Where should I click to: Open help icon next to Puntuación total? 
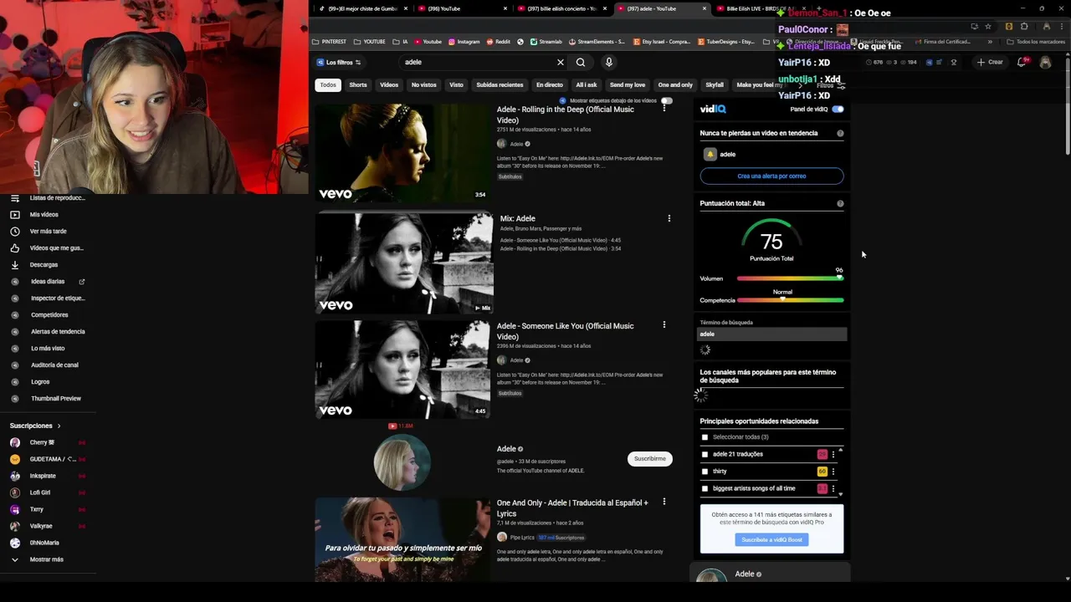click(x=840, y=203)
